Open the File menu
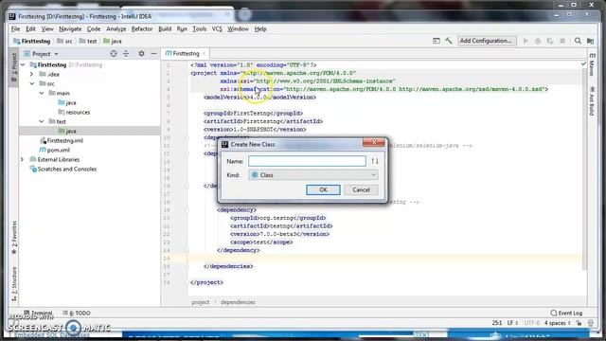This screenshot has height=341, width=606. point(15,29)
